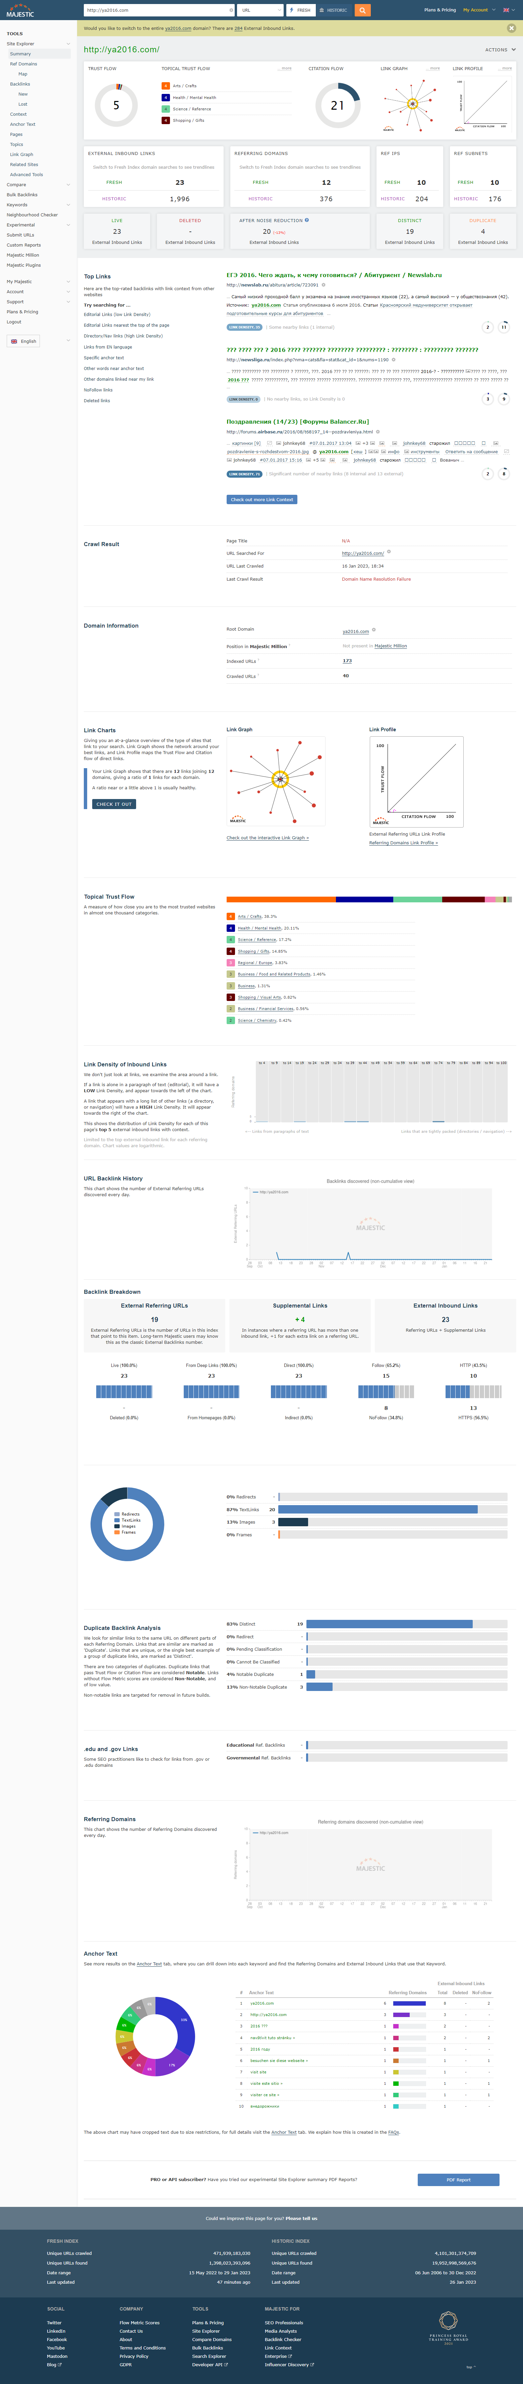The height and width of the screenshot is (2384, 523).
Task: Collapse the Site Explorer sidebar section
Action: [x=68, y=44]
